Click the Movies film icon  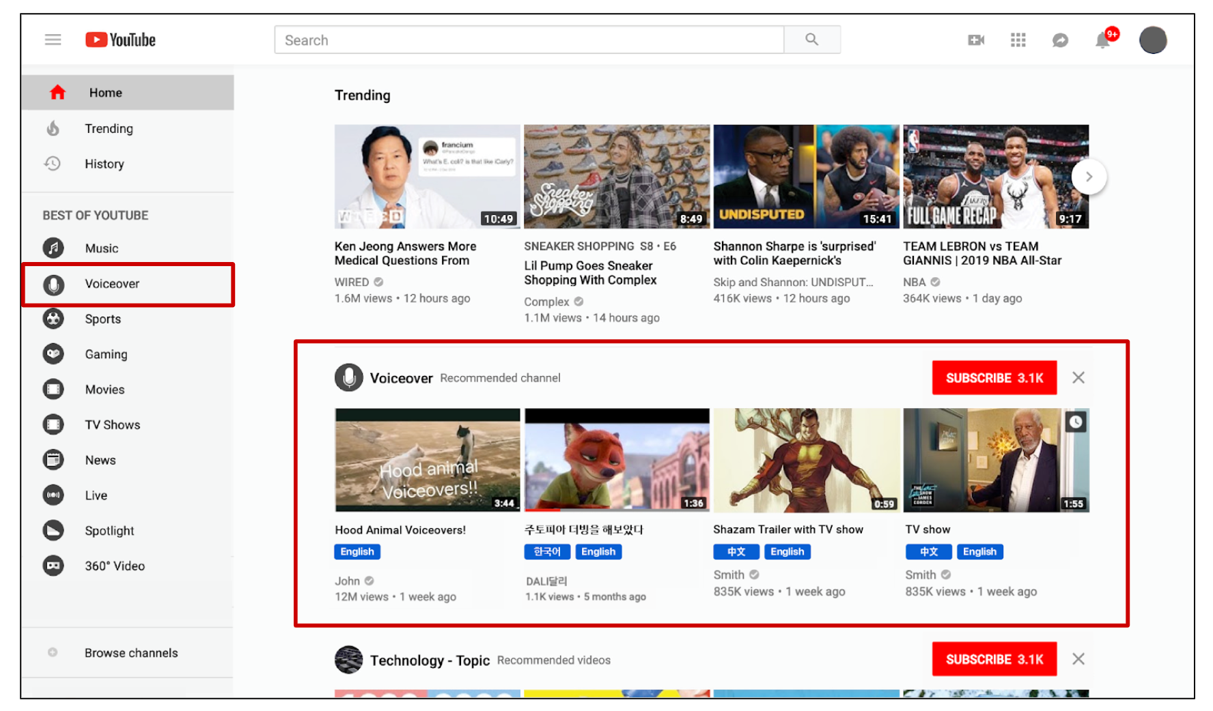[x=53, y=390]
